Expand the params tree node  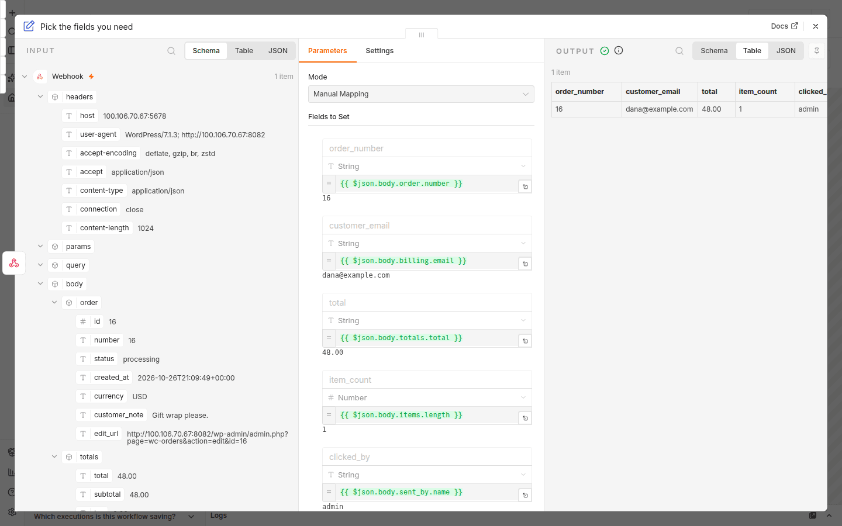coord(40,246)
